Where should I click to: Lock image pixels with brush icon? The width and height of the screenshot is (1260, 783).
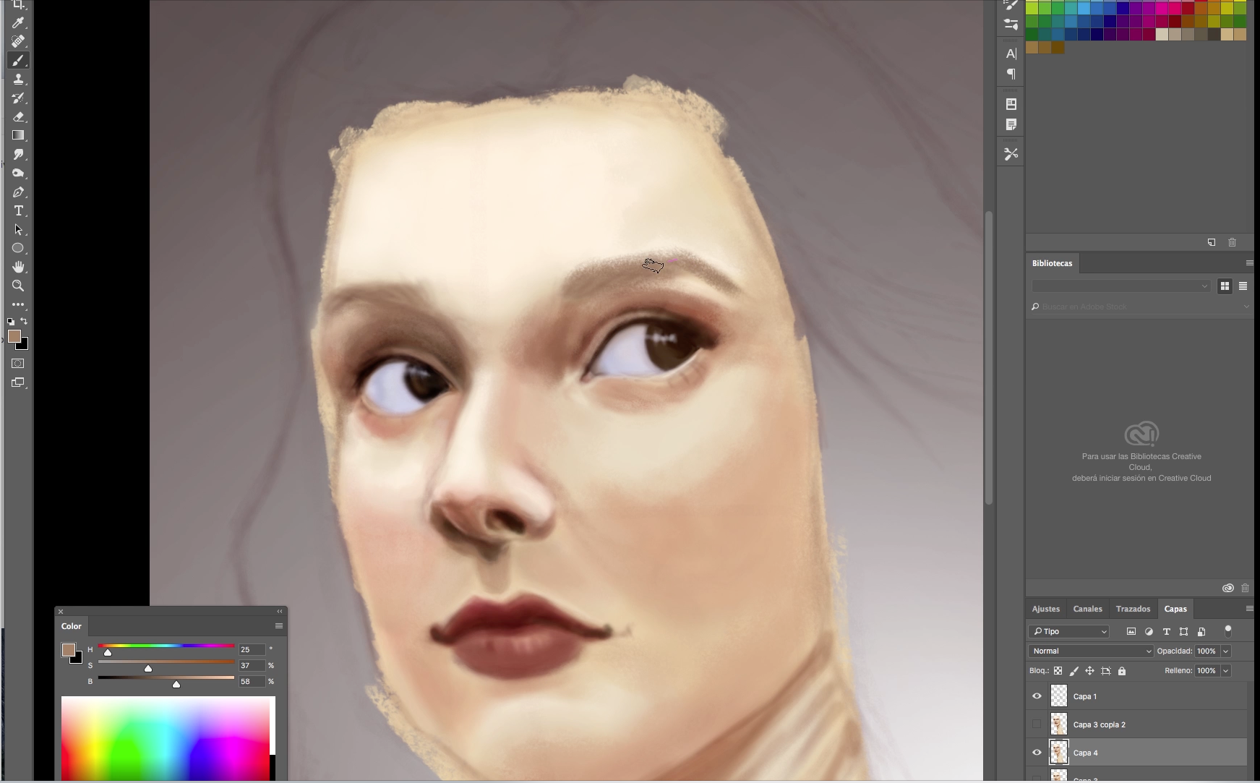[1073, 671]
